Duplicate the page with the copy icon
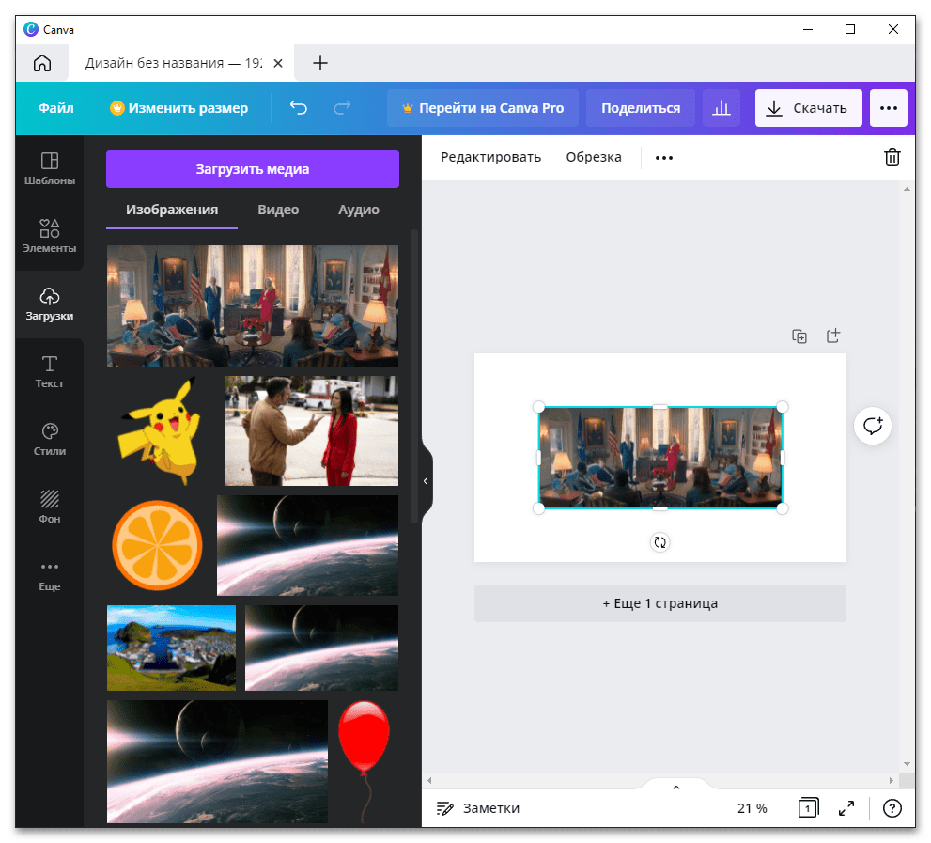The image size is (931, 843). [799, 336]
